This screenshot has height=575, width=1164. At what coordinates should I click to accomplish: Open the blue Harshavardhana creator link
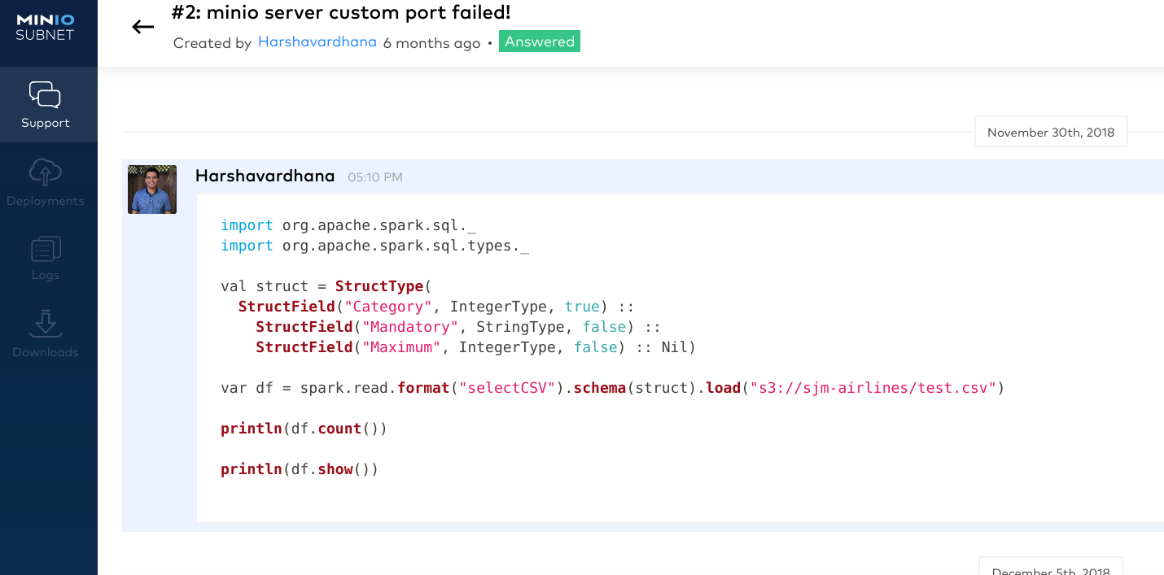(x=317, y=41)
